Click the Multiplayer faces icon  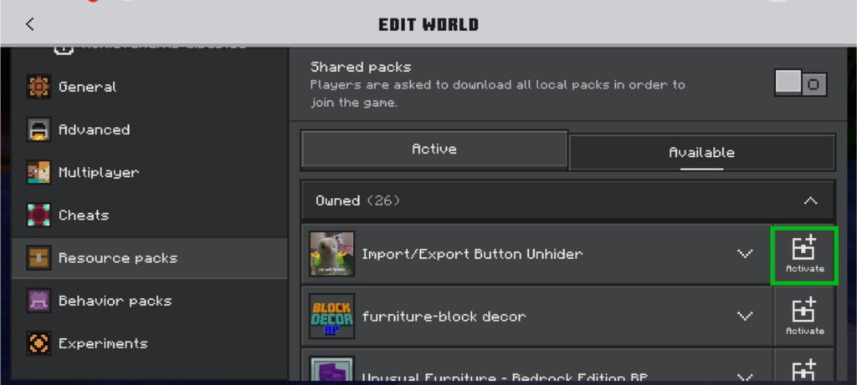click(38, 172)
